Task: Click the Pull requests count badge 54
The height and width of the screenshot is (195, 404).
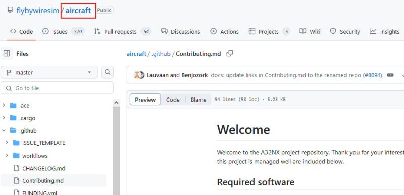Action: tap(146, 32)
